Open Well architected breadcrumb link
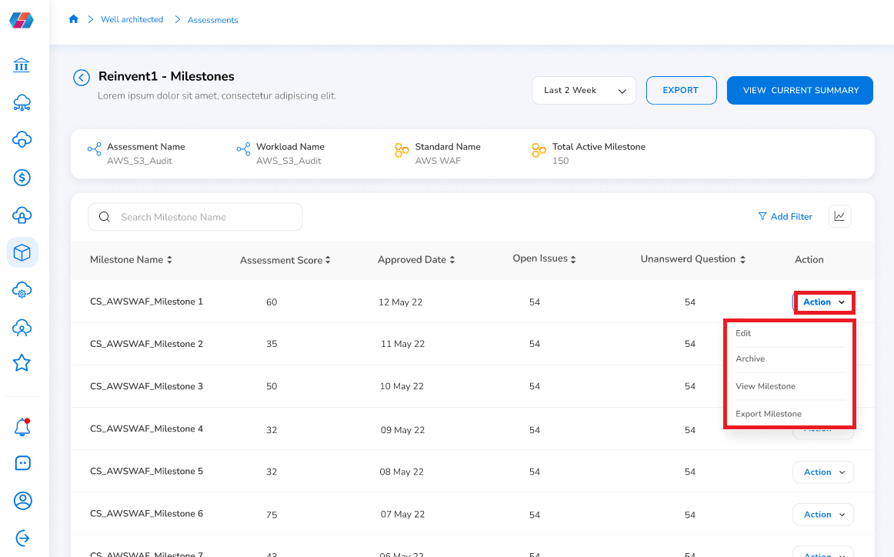Image resolution: width=894 pixels, height=557 pixels. pos(132,19)
